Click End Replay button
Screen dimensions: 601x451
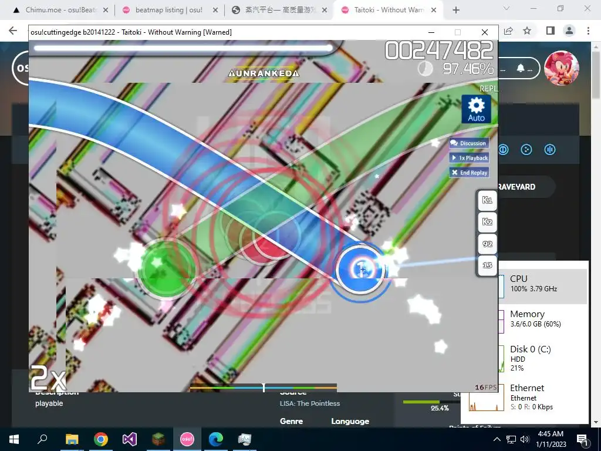click(469, 173)
